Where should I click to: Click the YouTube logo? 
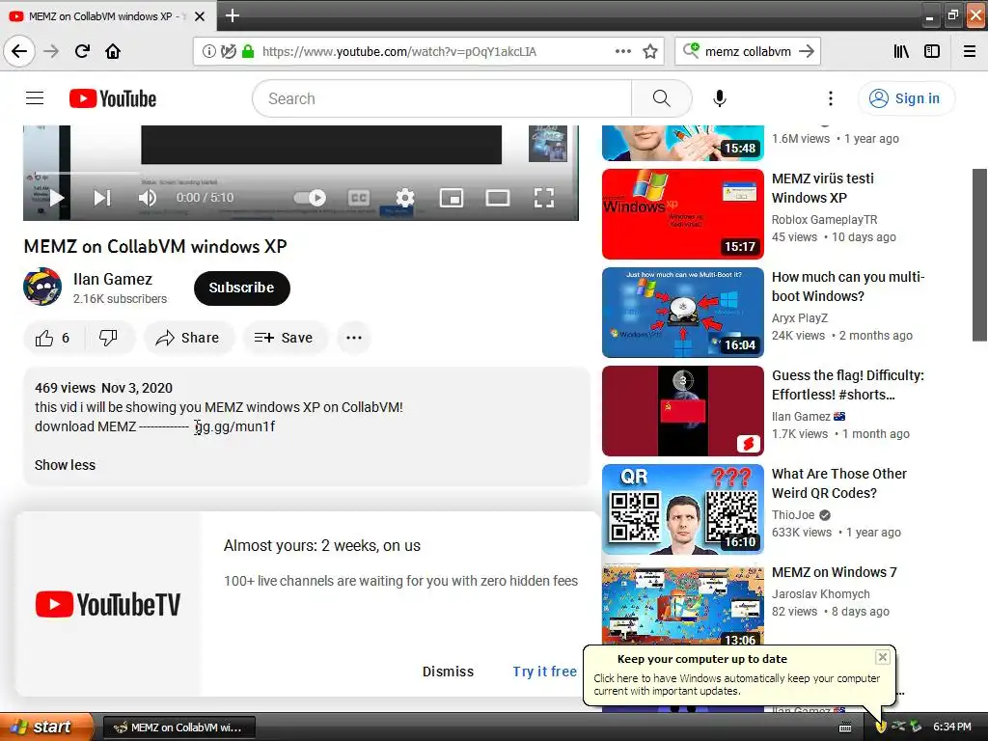(113, 98)
